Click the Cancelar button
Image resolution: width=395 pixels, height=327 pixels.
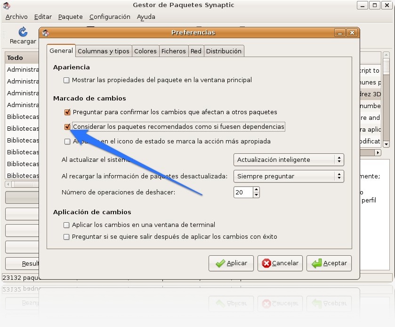click(280, 263)
